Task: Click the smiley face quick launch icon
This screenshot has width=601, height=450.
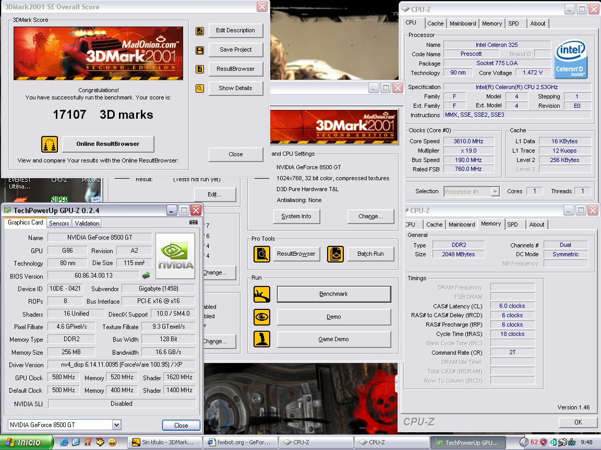Action: 112,442
